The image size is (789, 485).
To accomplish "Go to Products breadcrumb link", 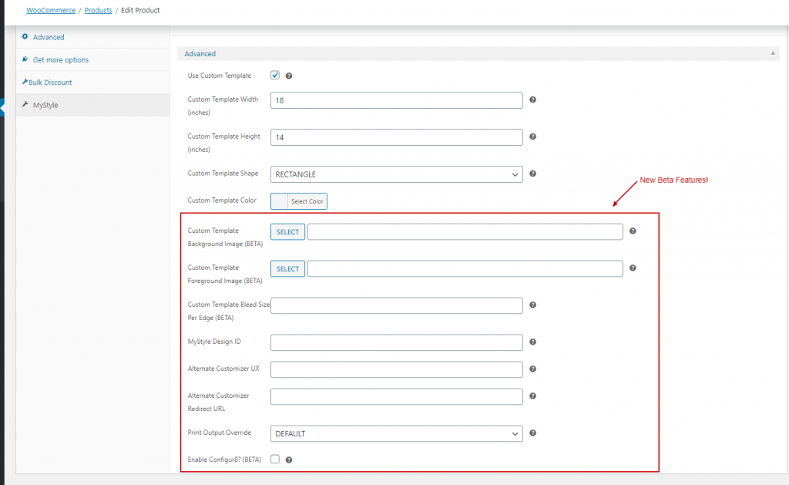I will click(x=98, y=10).
